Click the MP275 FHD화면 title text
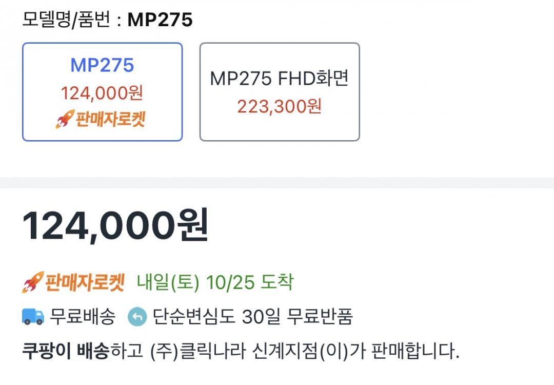Screen dimensions: 554x385 (279, 79)
